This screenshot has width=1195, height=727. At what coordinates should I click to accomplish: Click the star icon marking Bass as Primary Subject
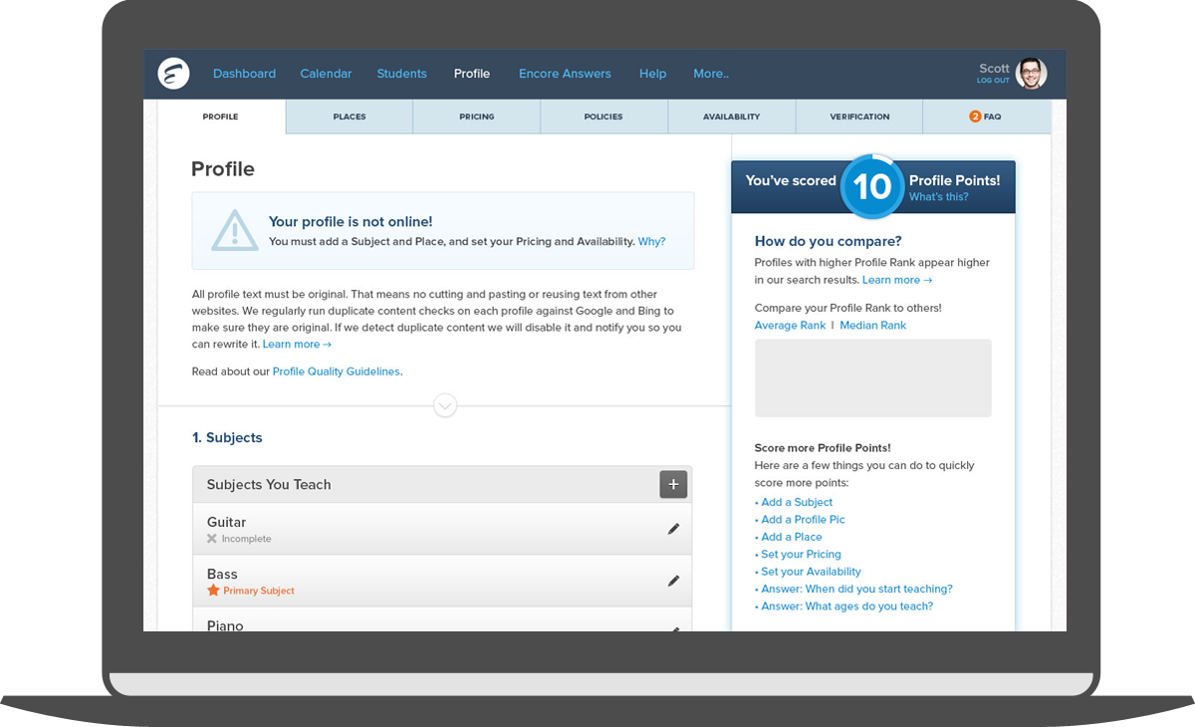(212, 590)
